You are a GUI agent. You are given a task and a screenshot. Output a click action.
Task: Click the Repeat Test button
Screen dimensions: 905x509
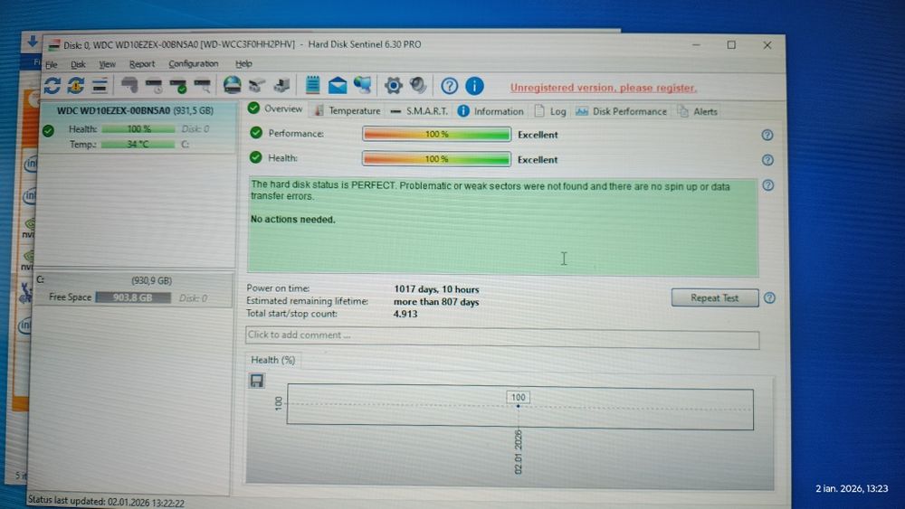click(x=715, y=298)
